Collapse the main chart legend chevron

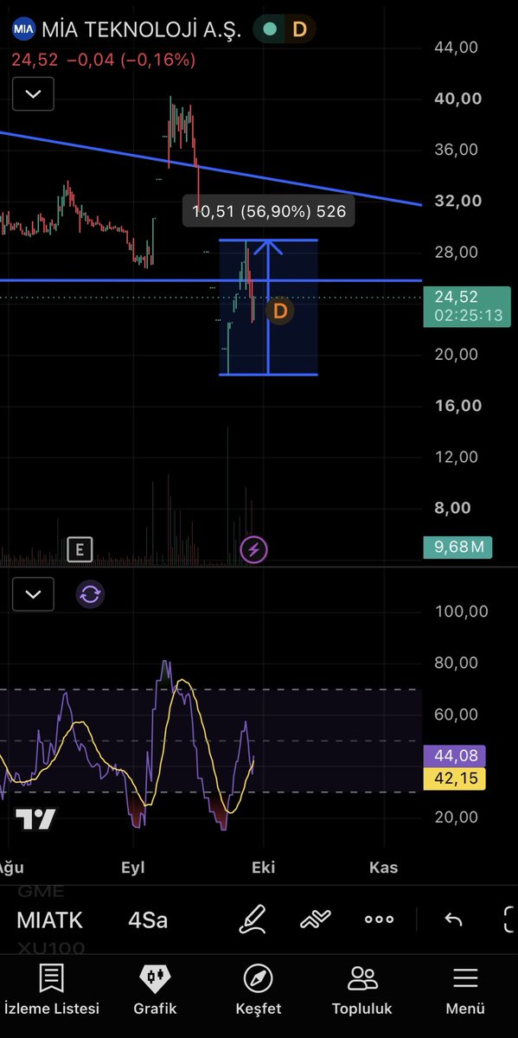click(34, 93)
